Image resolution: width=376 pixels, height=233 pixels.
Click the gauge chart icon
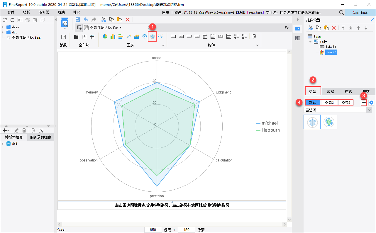tap(144, 37)
